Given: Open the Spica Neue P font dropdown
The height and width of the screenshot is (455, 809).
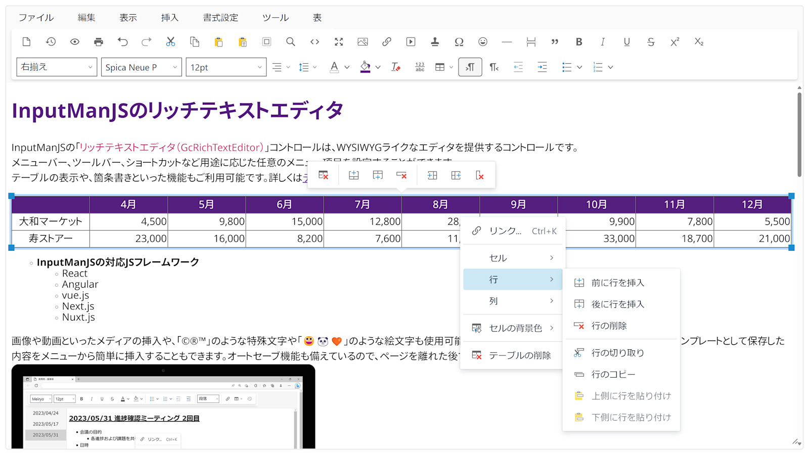Looking at the screenshot, I should 142,67.
